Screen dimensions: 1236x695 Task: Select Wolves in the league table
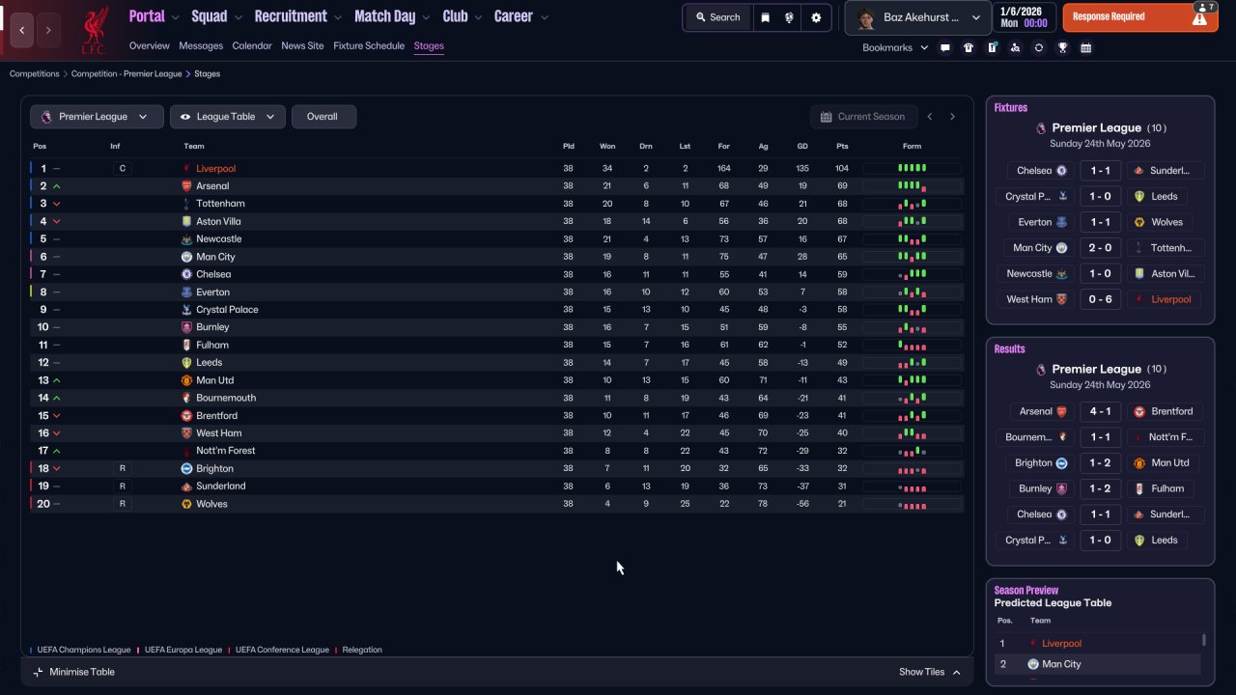coord(211,504)
